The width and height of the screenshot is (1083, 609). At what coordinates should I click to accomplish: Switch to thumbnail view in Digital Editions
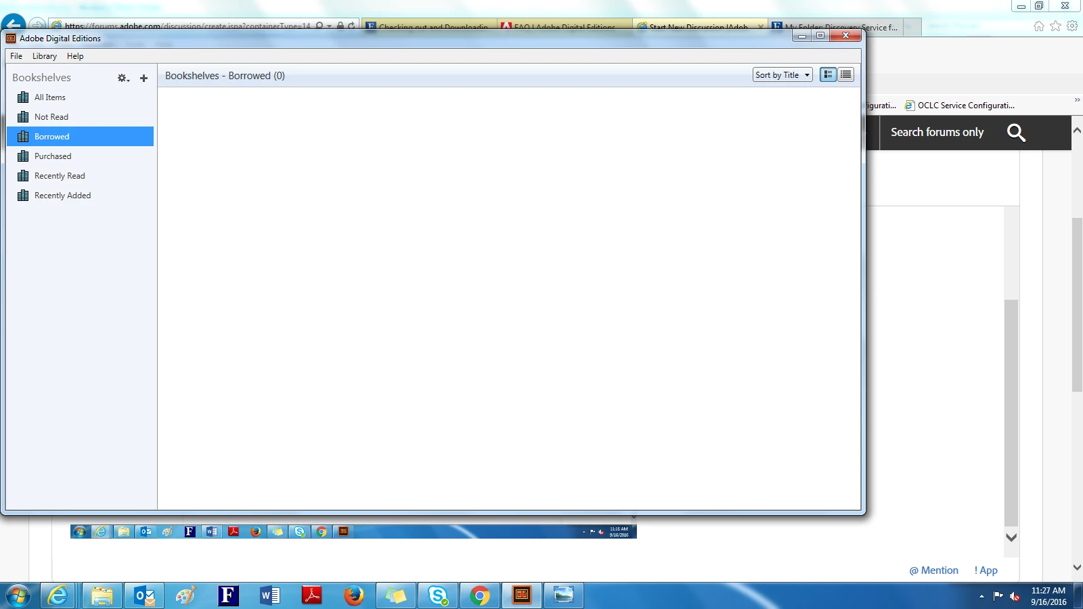pos(828,74)
